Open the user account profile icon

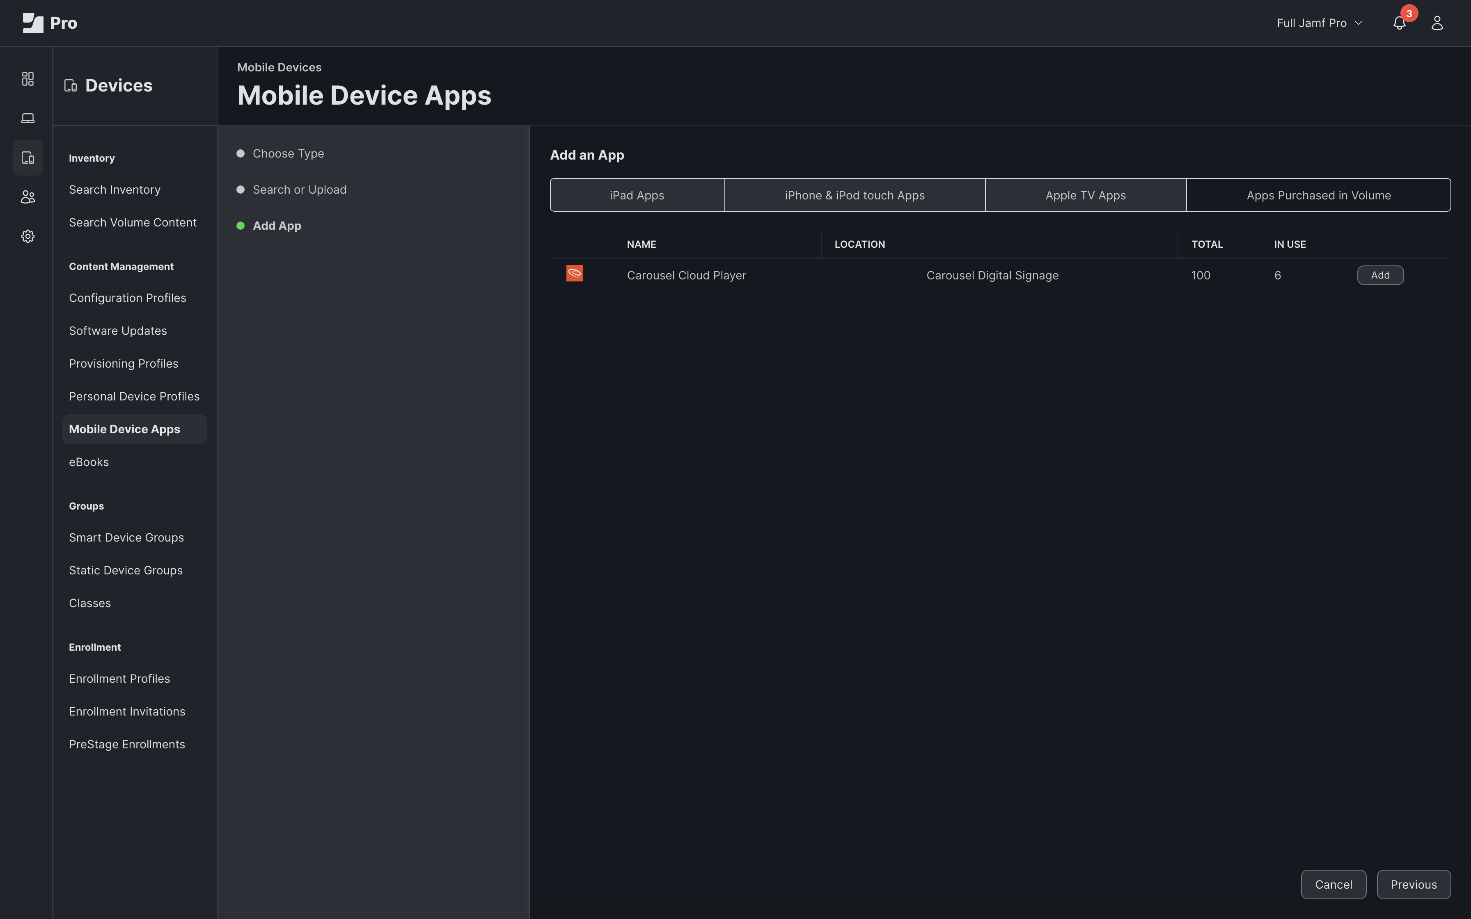pos(1437,23)
